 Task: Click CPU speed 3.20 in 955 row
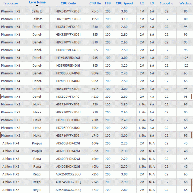(x=124, y=66)
